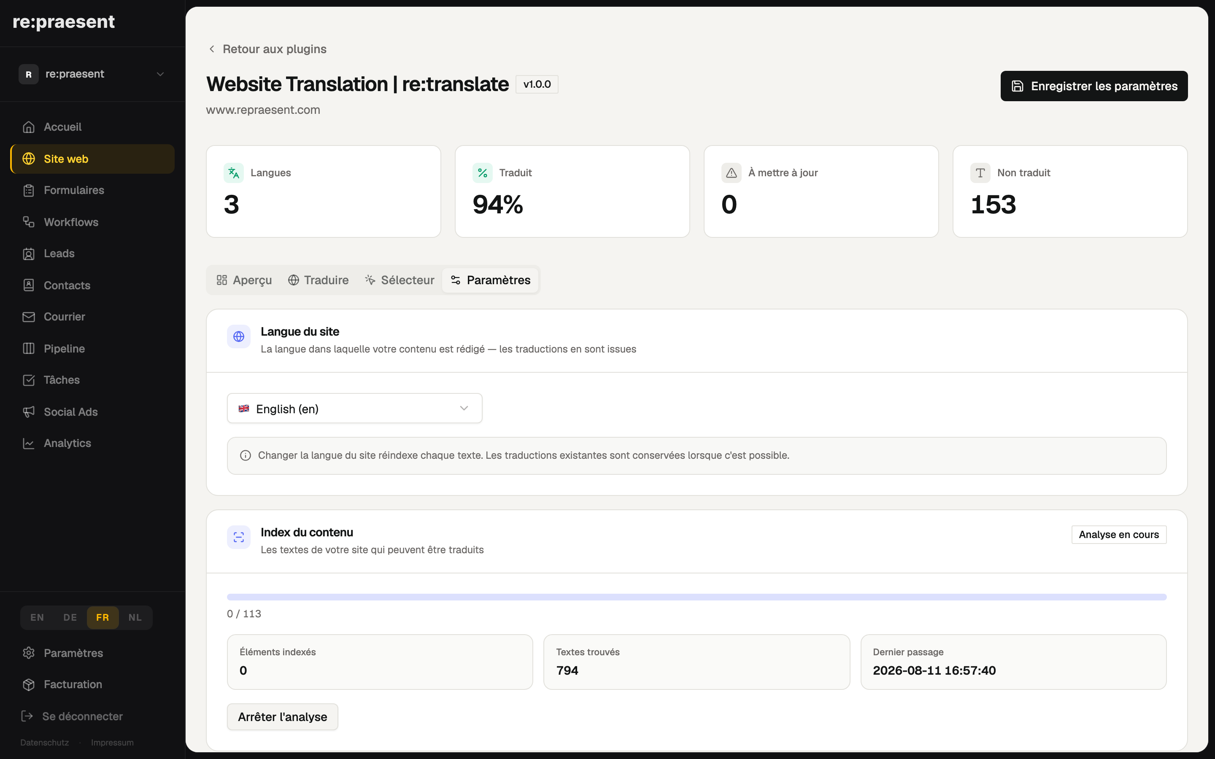The image size is (1215, 759).
Task: Open the re:praesent workspace dropdown
Action: 92,74
